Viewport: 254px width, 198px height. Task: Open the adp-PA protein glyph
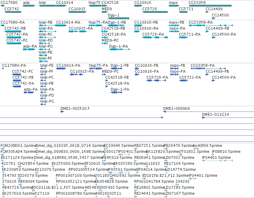[29, 92]
